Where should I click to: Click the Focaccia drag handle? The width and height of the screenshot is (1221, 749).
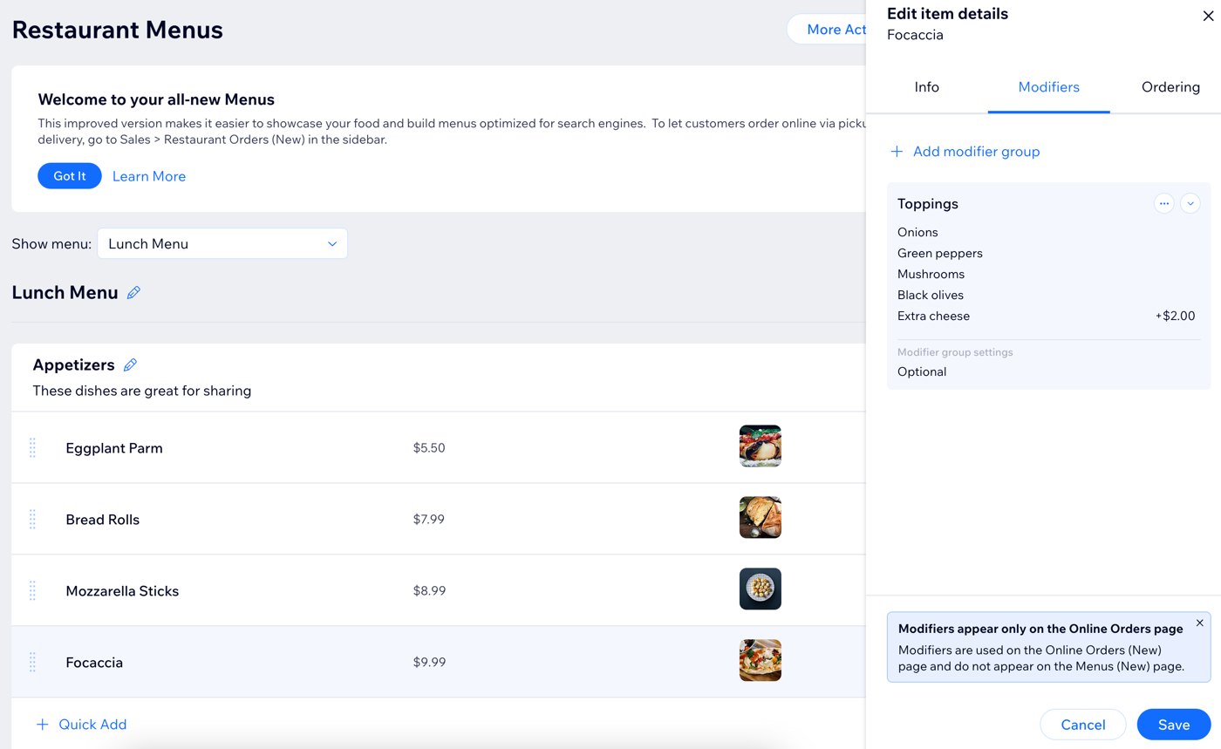click(x=32, y=663)
